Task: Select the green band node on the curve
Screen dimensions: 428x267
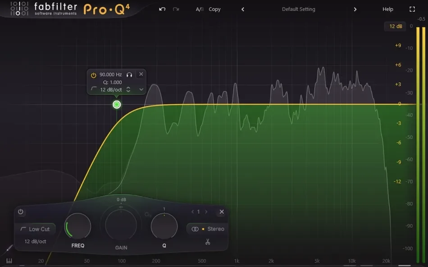Action: [x=116, y=104]
